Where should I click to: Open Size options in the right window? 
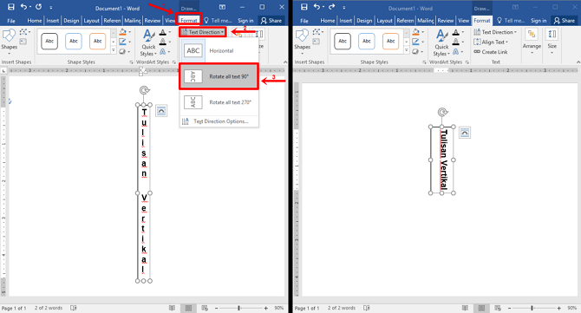[x=552, y=42]
